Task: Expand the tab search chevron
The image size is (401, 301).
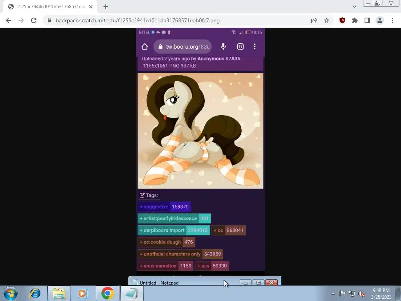Action: (x=354, y=7)
